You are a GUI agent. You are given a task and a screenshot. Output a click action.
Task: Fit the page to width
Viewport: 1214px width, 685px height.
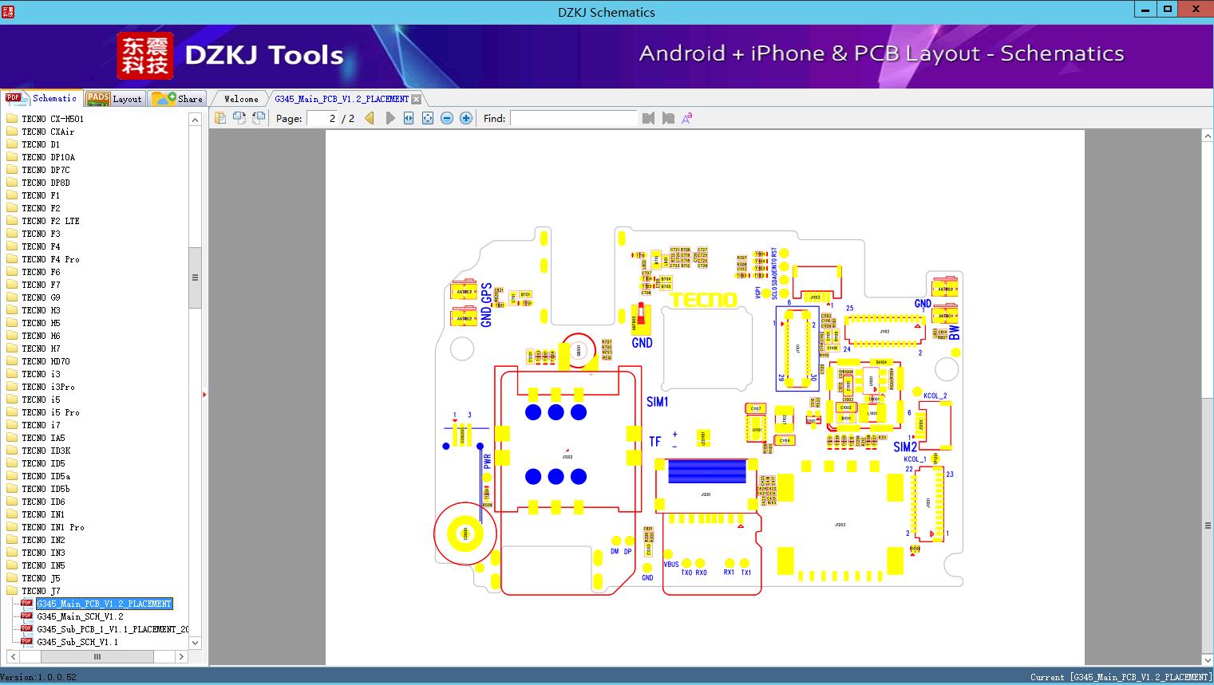pos(409,118)
